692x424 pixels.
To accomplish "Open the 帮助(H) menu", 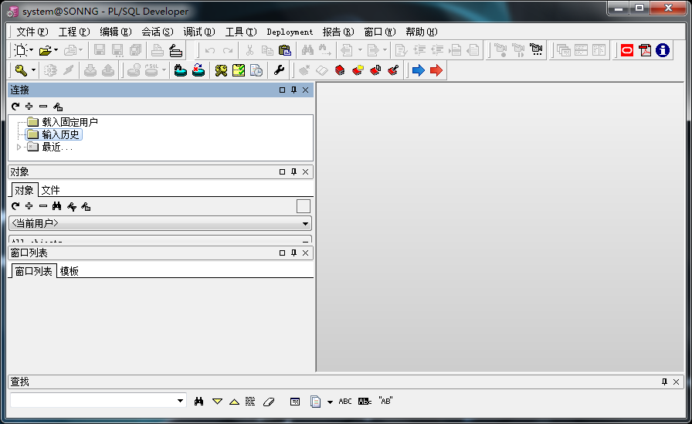I will tap(422, 32).
